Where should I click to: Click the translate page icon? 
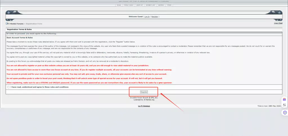tap(284, 105)
